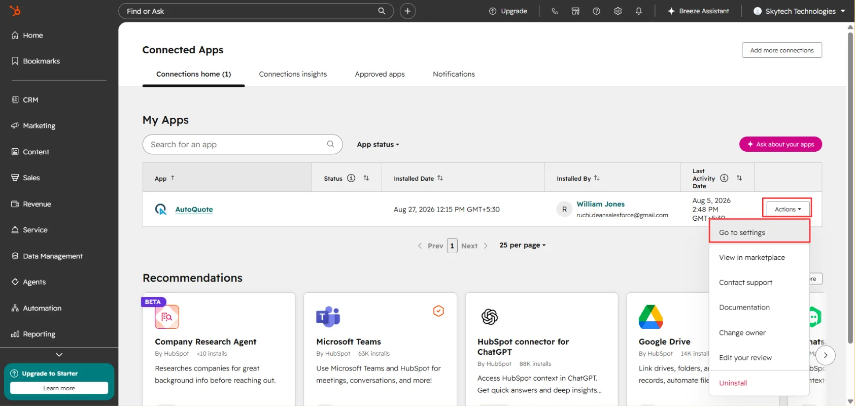The width and height of the screenshot is (855, 406).
Task: Click Add more connections button
Action: (x=781, y=50)
